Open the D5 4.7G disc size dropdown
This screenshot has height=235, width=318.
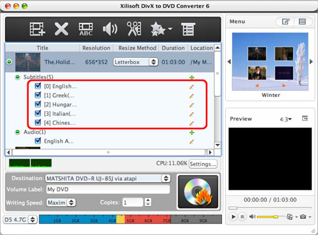click(20, 220)
